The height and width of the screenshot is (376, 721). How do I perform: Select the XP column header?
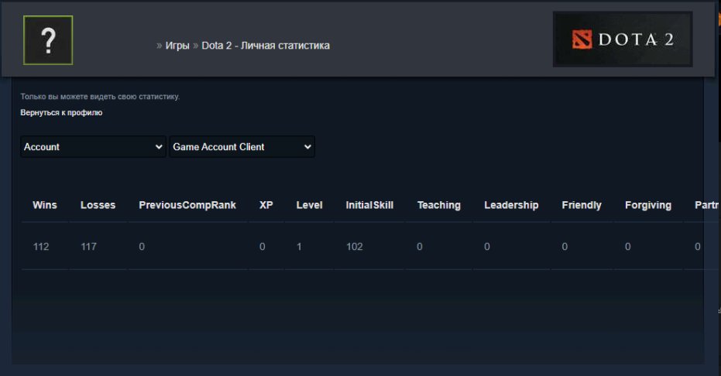coord(266,205)
